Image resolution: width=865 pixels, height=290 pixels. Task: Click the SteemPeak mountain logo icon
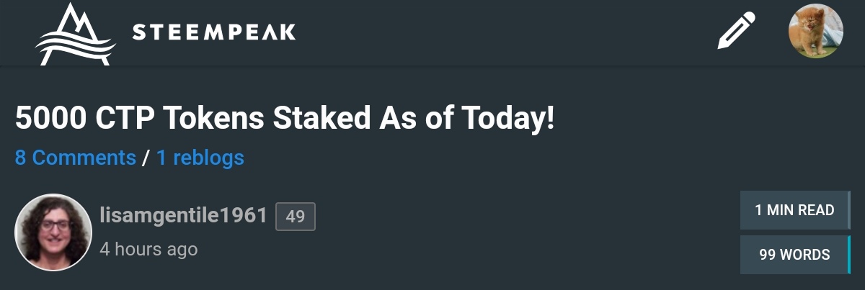pyautogui.click(x=75, y=33)
